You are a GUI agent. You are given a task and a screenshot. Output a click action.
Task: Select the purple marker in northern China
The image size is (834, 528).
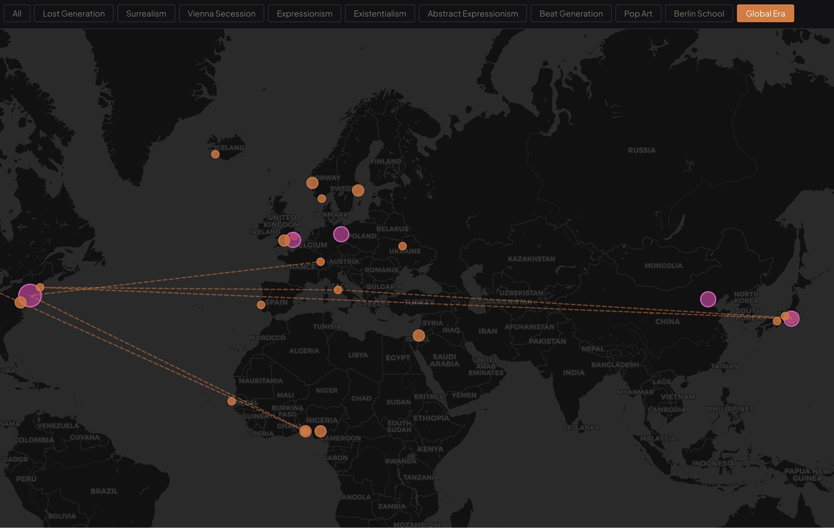coord(708,300)
